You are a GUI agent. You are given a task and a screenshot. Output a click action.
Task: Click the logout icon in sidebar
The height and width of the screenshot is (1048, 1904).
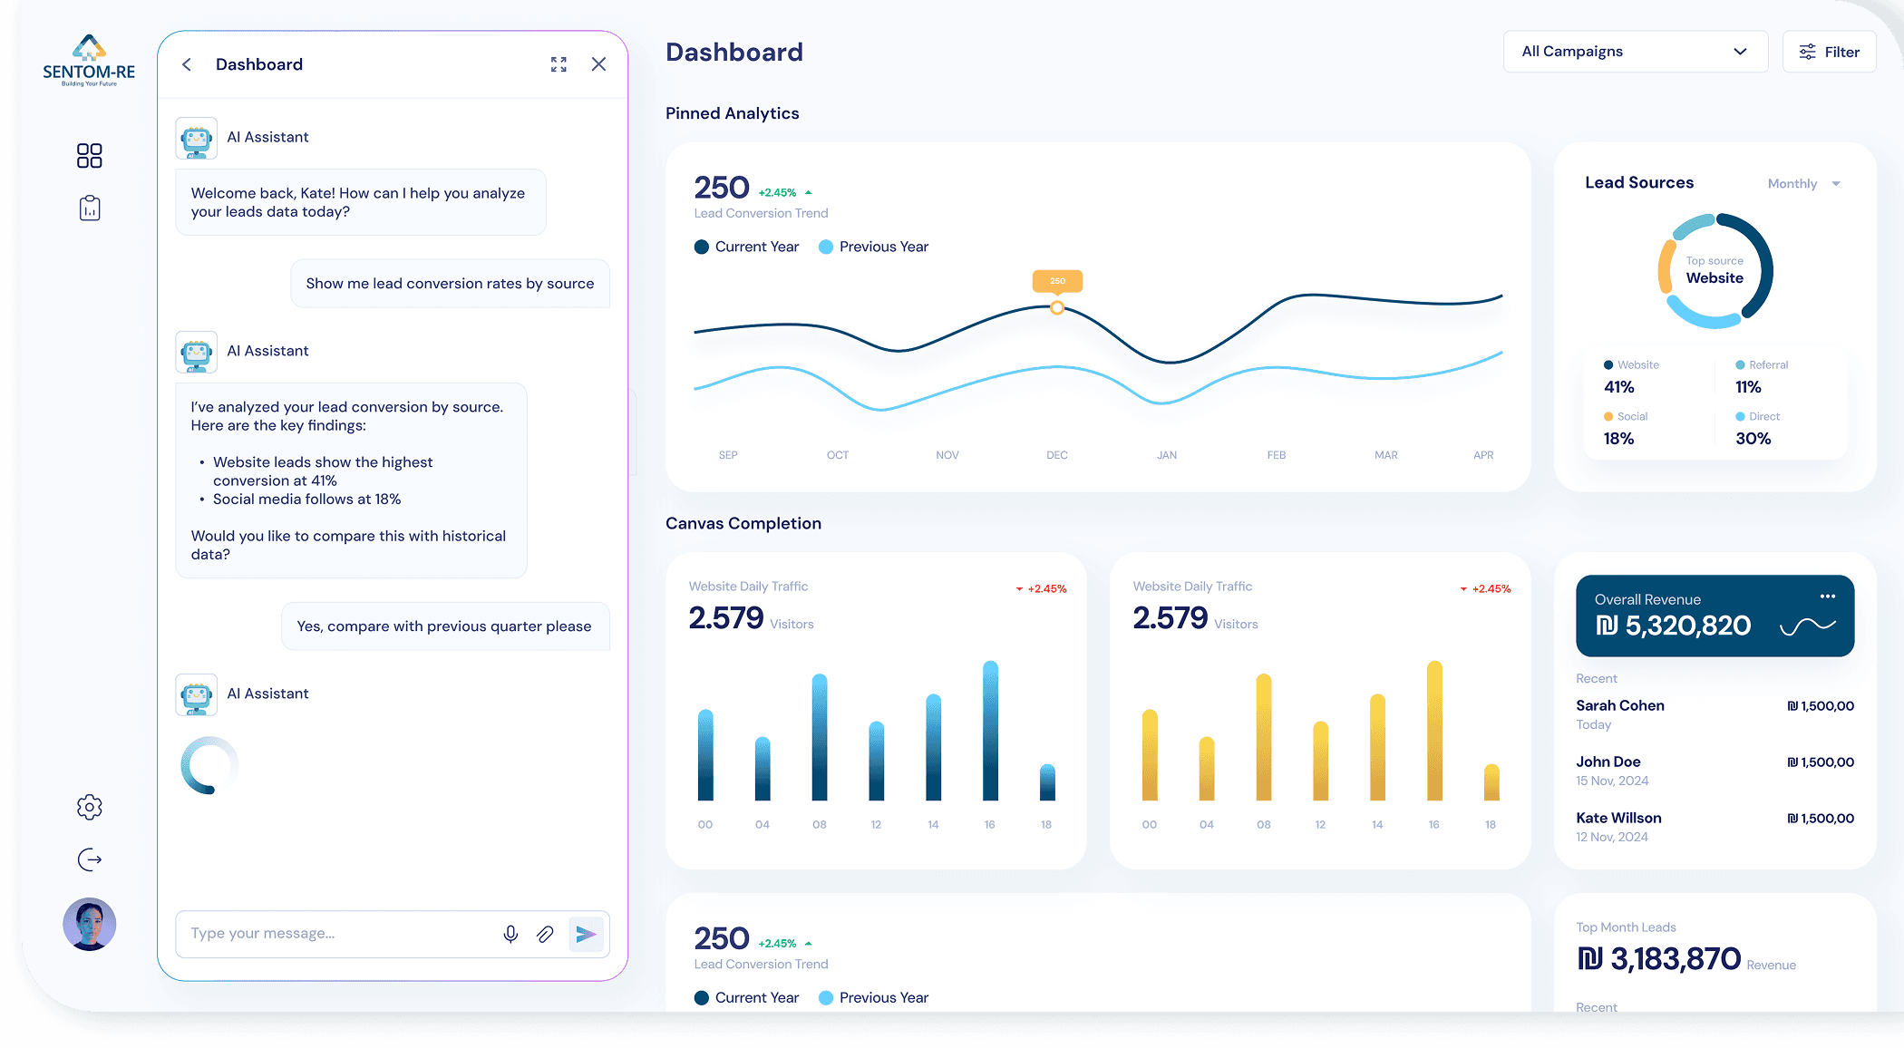point(89,859)
